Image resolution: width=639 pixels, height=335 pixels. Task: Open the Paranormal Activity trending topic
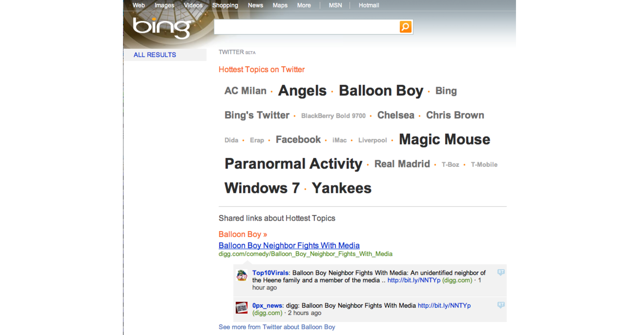(293, 164)
